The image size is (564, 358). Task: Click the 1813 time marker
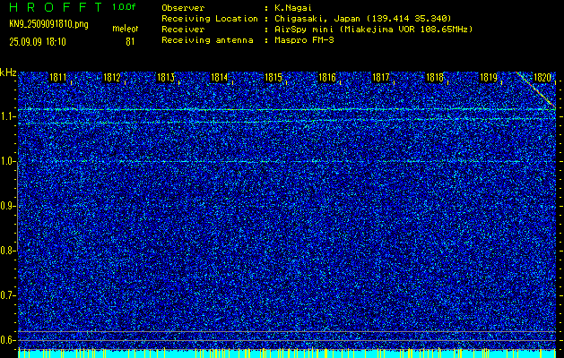[x=166, y=77]
